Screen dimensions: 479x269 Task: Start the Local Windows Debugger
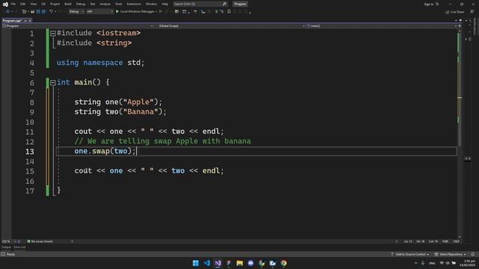pos(136,12)
